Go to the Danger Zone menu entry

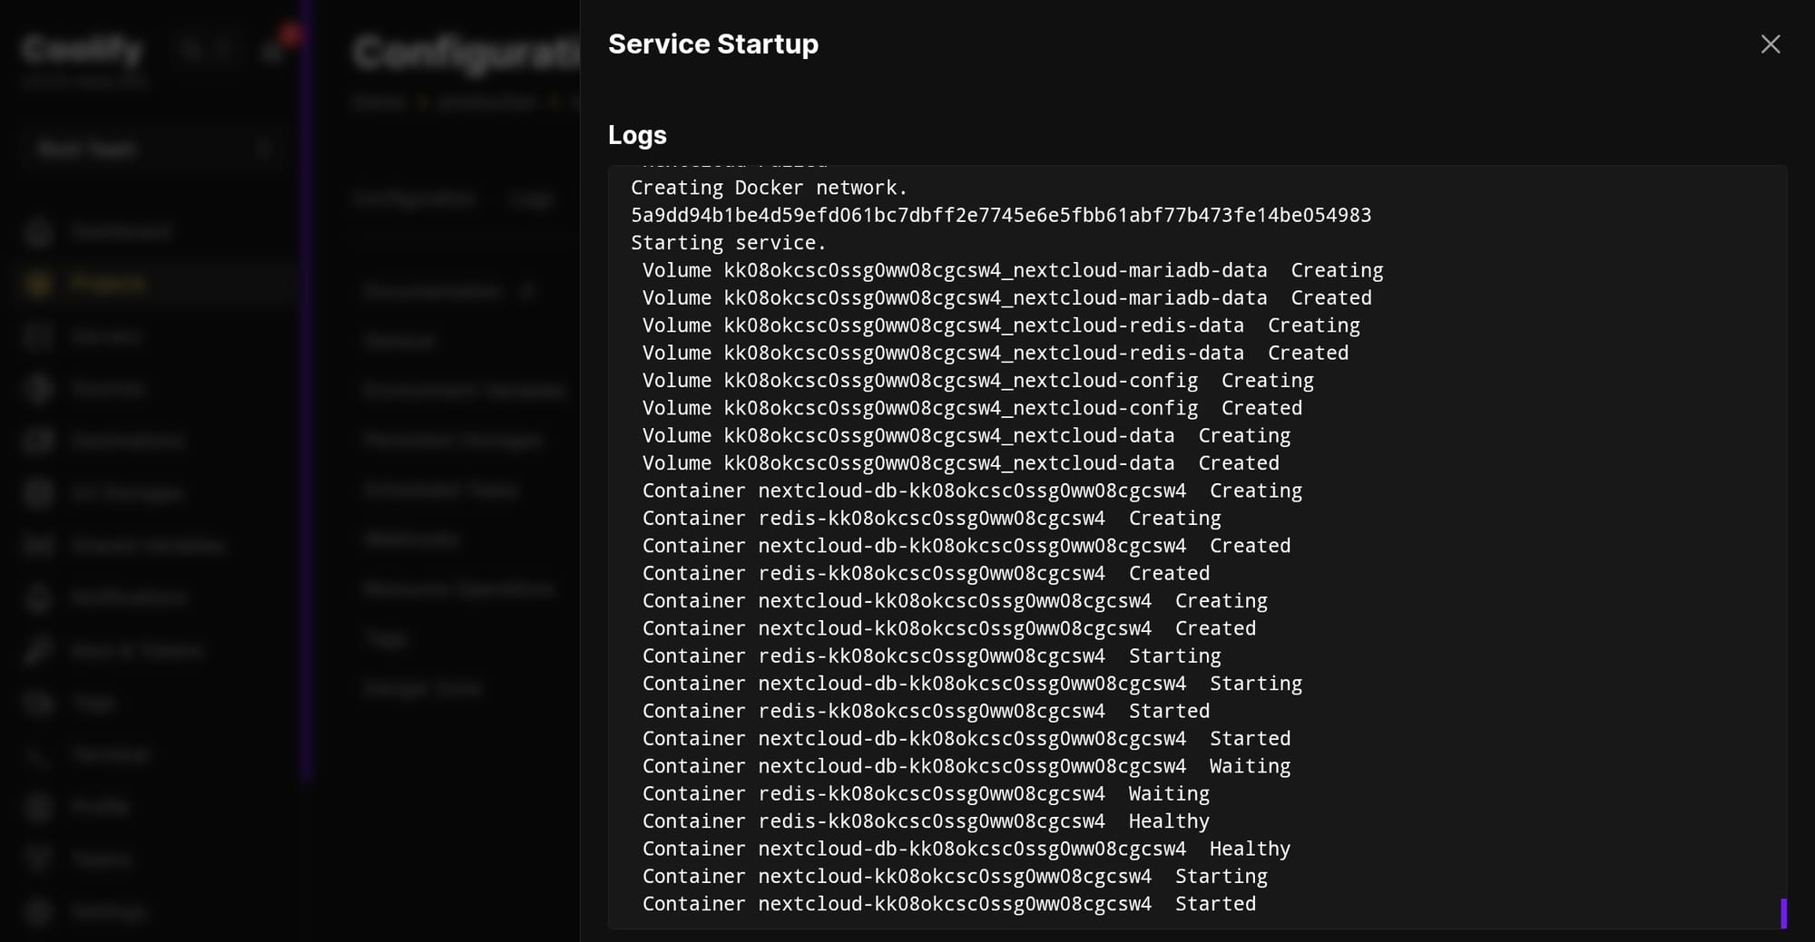tap(423, 688)
